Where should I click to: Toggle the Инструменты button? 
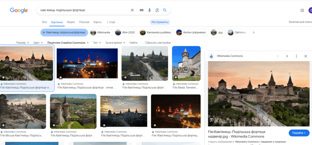[x=160, y=22]
